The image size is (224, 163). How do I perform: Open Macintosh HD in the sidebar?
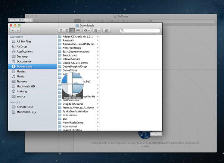pos(32,86)
